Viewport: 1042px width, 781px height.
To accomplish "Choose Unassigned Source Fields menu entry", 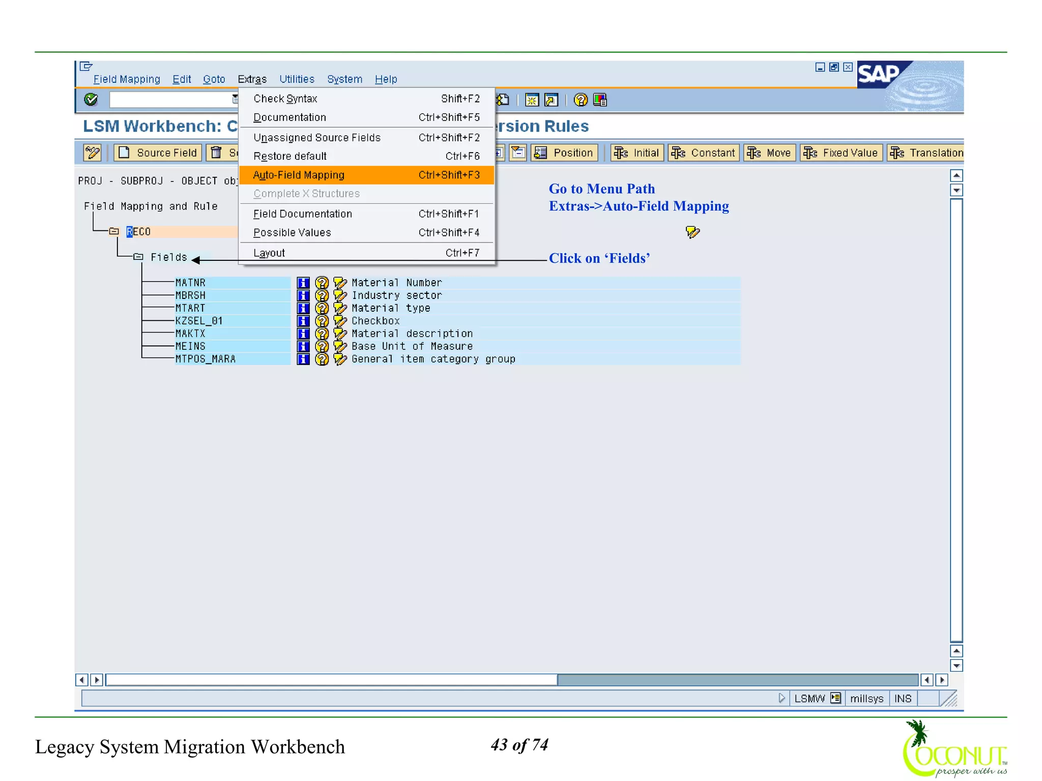I will (366, 138).
